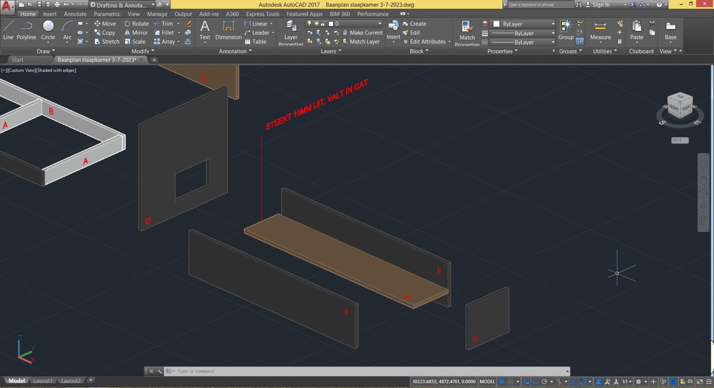
Task: Toggle object snap tracking in status bar
Action: pyautogui.click(x=574, y=382)
